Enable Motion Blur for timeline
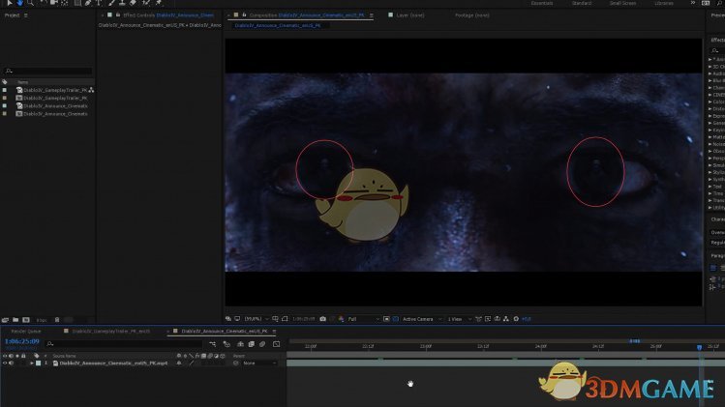 262,344
